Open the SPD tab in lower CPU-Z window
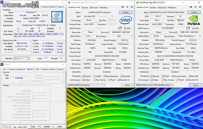 [x=37, y=69]
